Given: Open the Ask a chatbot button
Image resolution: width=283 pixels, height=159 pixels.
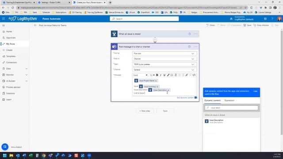Looking at the screenshot, I should pyautogui.click(x=5, y=147).
